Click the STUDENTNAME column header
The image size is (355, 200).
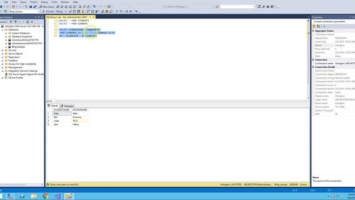[62, 110]
